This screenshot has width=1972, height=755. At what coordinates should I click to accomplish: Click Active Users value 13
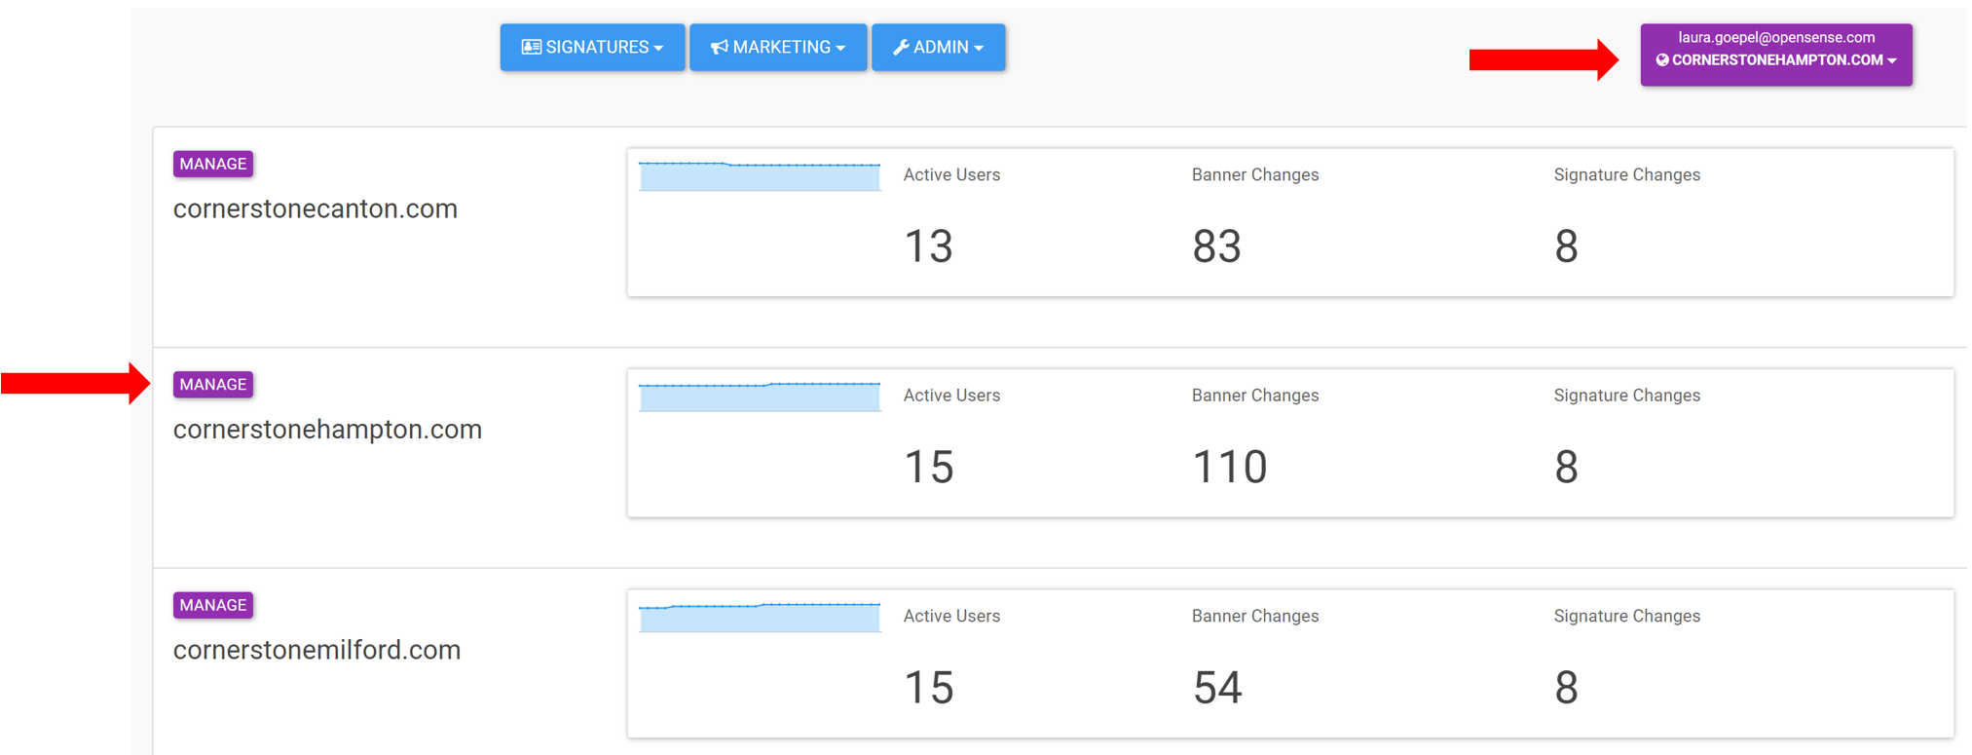click(x=928, y=246)
